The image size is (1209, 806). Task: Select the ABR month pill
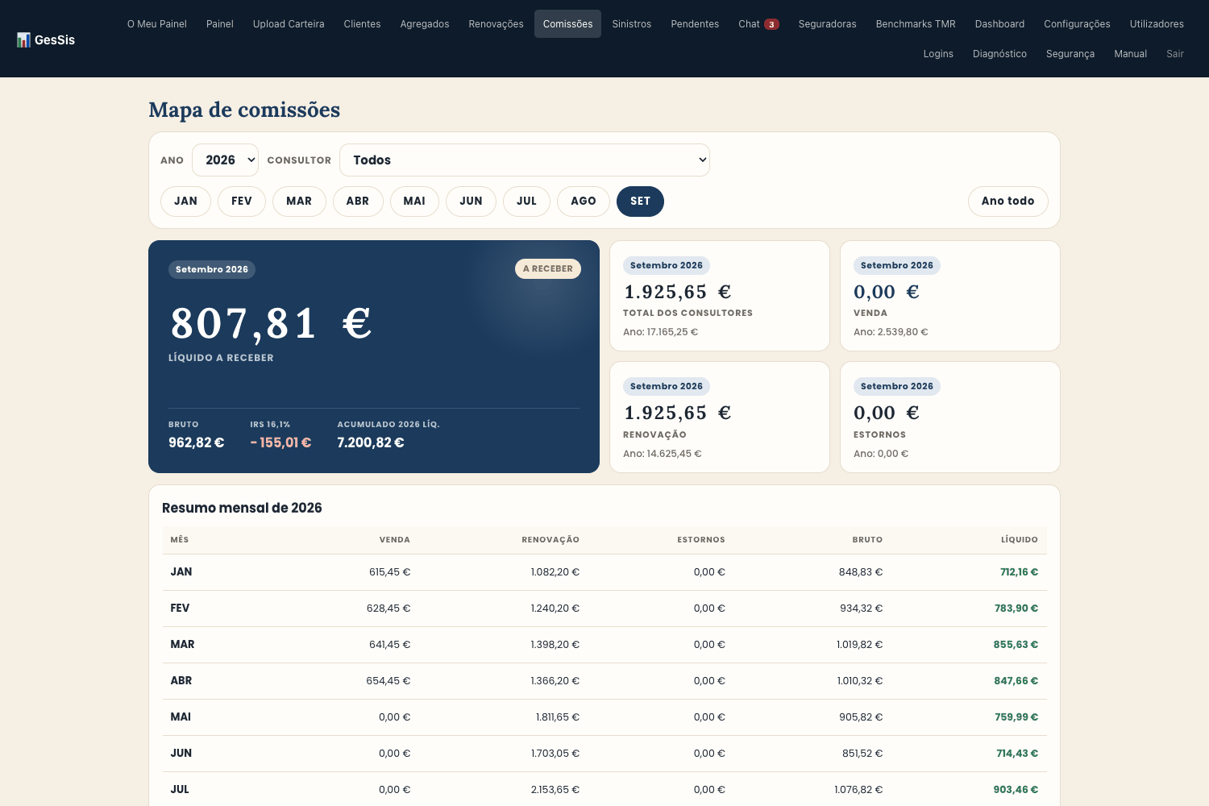[x=358, y=201]
